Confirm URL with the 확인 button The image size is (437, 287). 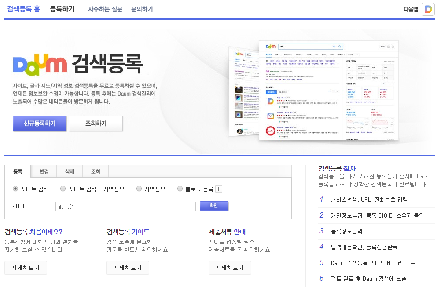point(214,206)
